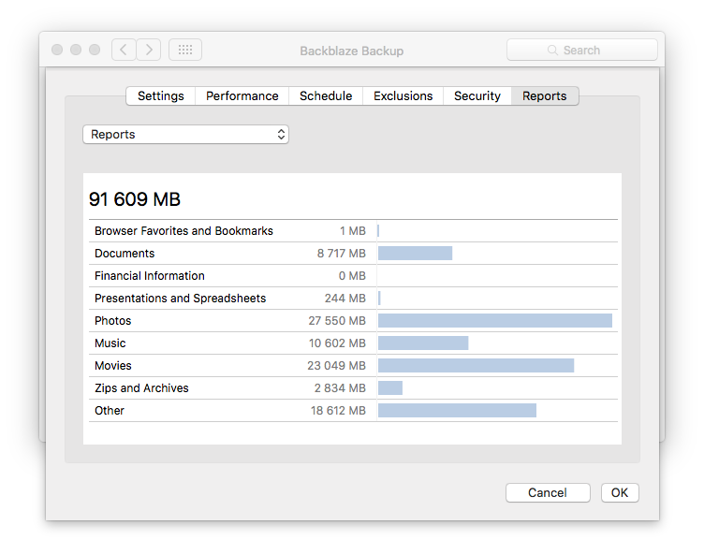The image size is (704, 540).
Task: Show all preferences grid icon
Action: pyautogui.click(x=185, y=50)
